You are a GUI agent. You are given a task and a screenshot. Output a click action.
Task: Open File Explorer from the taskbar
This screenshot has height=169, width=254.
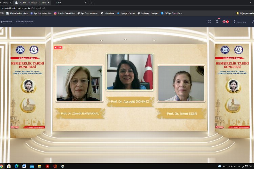pyautogui.click(x=40, y=166)
